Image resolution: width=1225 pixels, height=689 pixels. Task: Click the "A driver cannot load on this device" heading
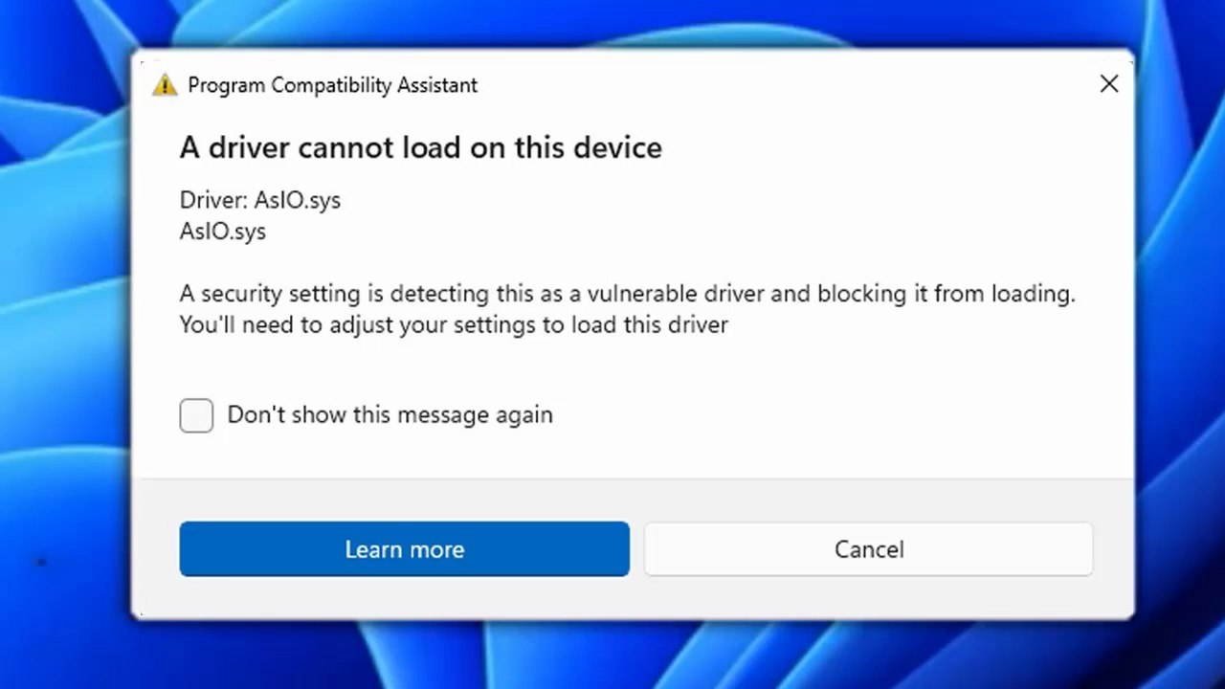pyautogui.click(x=420, y=147)
